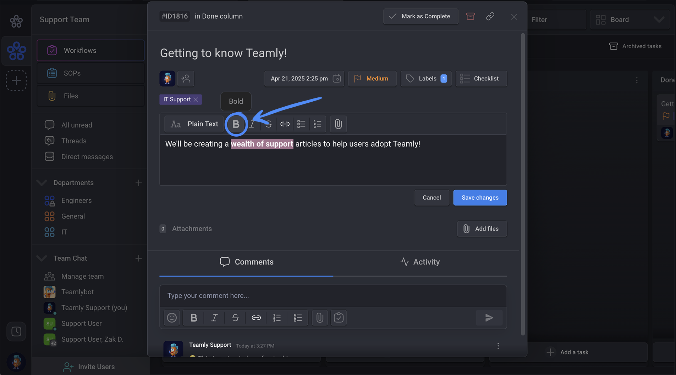Click the task dialog scrollbar
The width and height of the screenshot is (676, 375).
[x=523, y=184]
